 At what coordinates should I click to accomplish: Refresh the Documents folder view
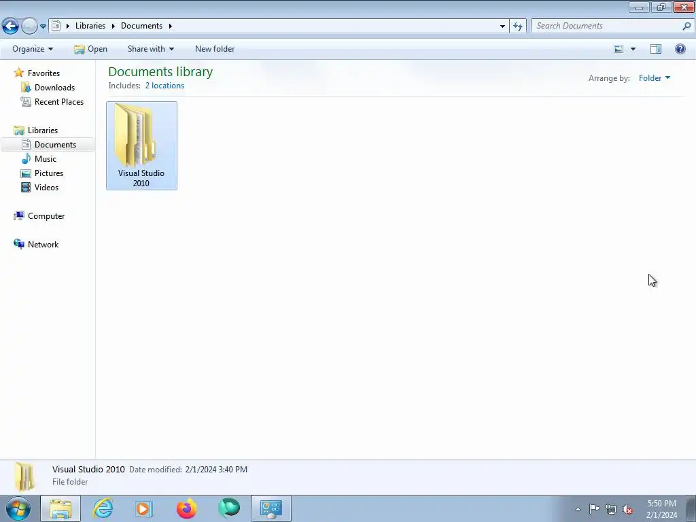click(x=517, y=27)
